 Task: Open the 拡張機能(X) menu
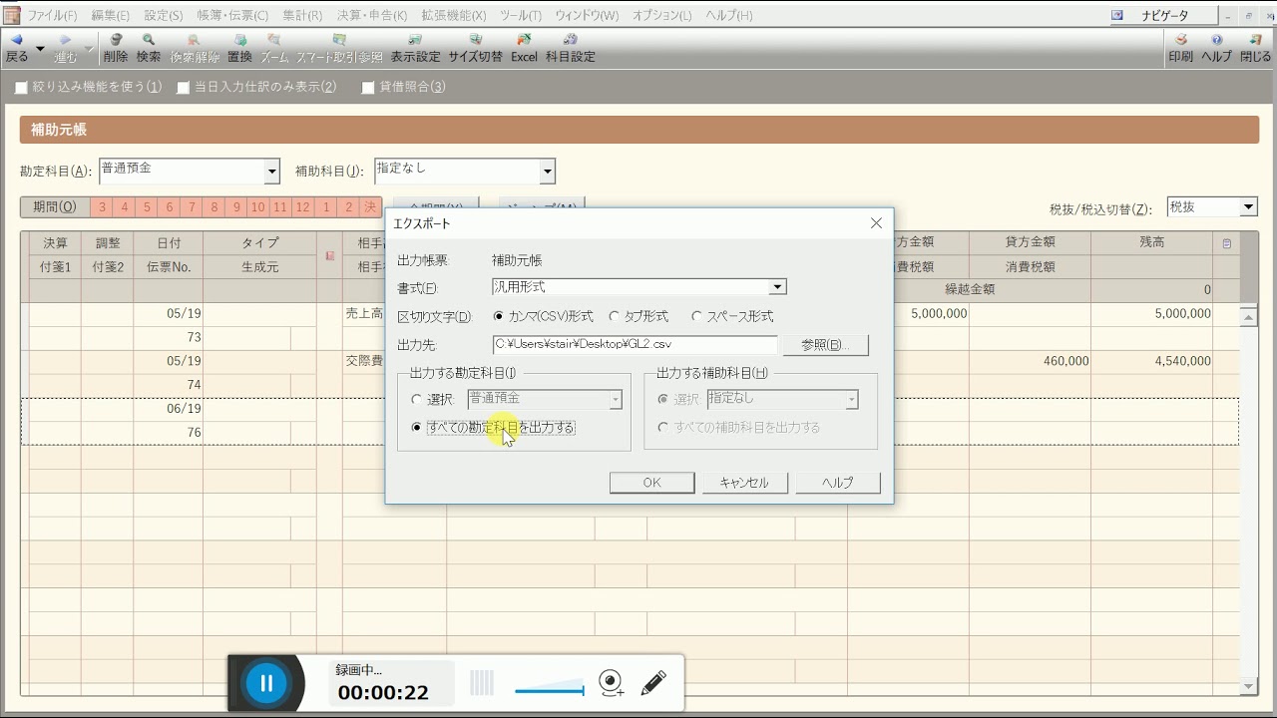click(452, 16)
